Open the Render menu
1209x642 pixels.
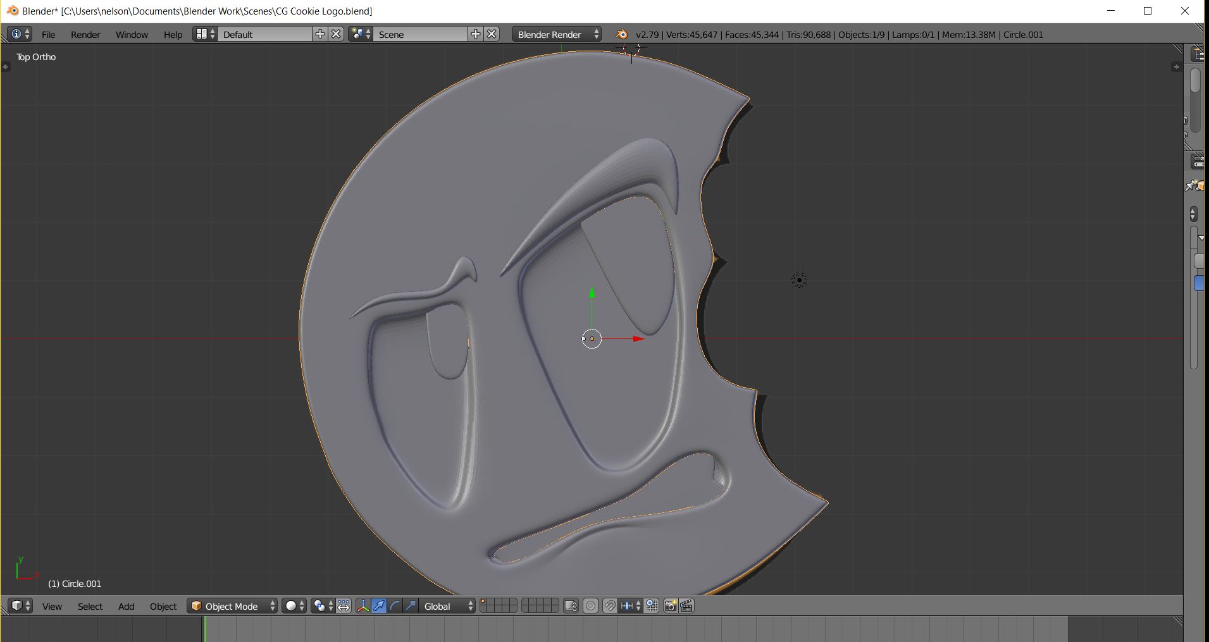85,35
